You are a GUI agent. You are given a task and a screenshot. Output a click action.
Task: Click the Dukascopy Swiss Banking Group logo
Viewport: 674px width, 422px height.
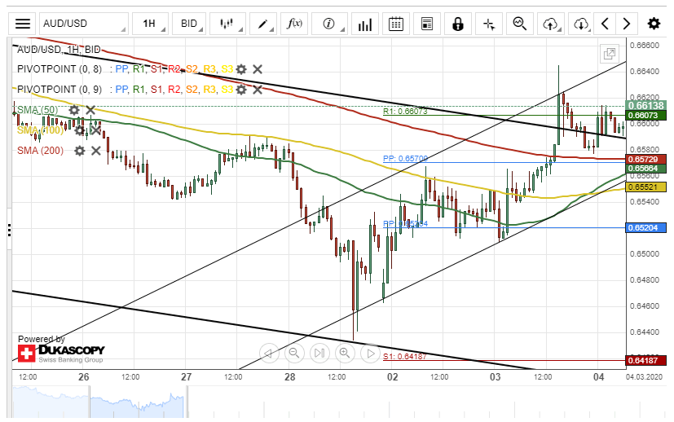[61, 354]
